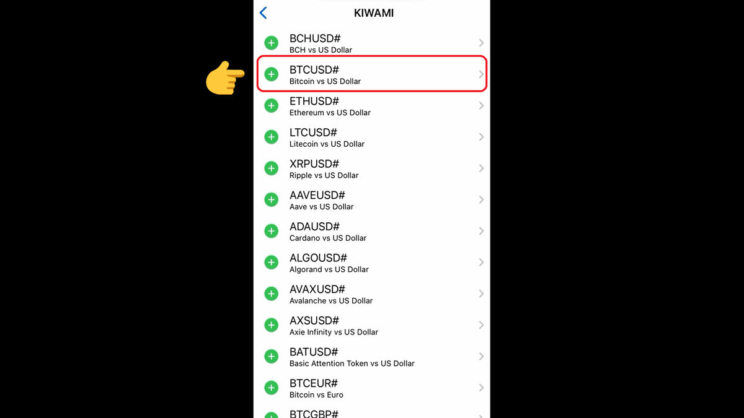Viewport: 744px width, 418px height.
Task: Tap the green plus next to AVAXUSD#
Action: click(271, 294)
